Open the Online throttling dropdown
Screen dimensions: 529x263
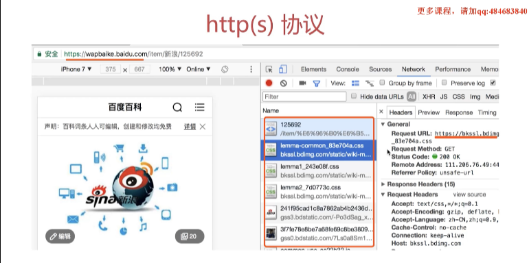tap(199, 69)
